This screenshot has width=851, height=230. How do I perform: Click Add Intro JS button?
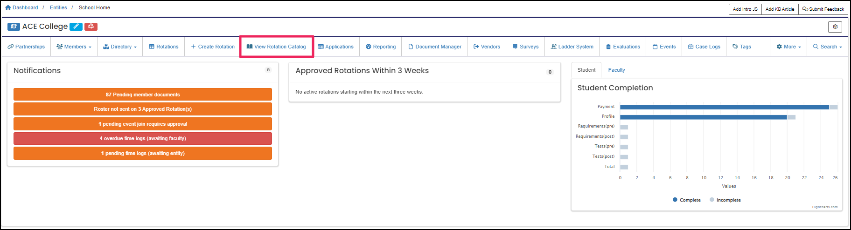click(745, 9)
